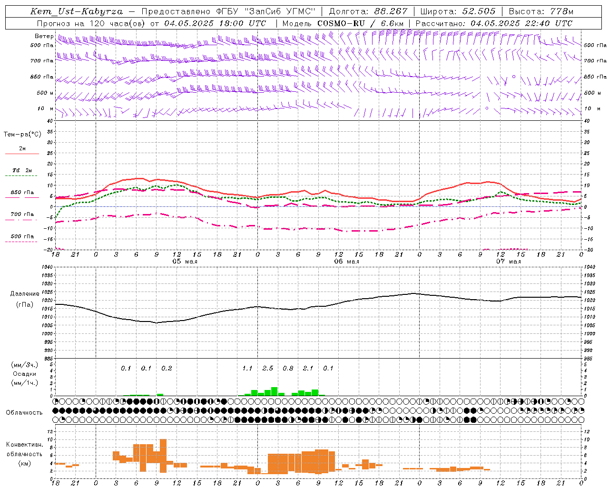Click the '500 м' wind level label on left

(46, 93)
